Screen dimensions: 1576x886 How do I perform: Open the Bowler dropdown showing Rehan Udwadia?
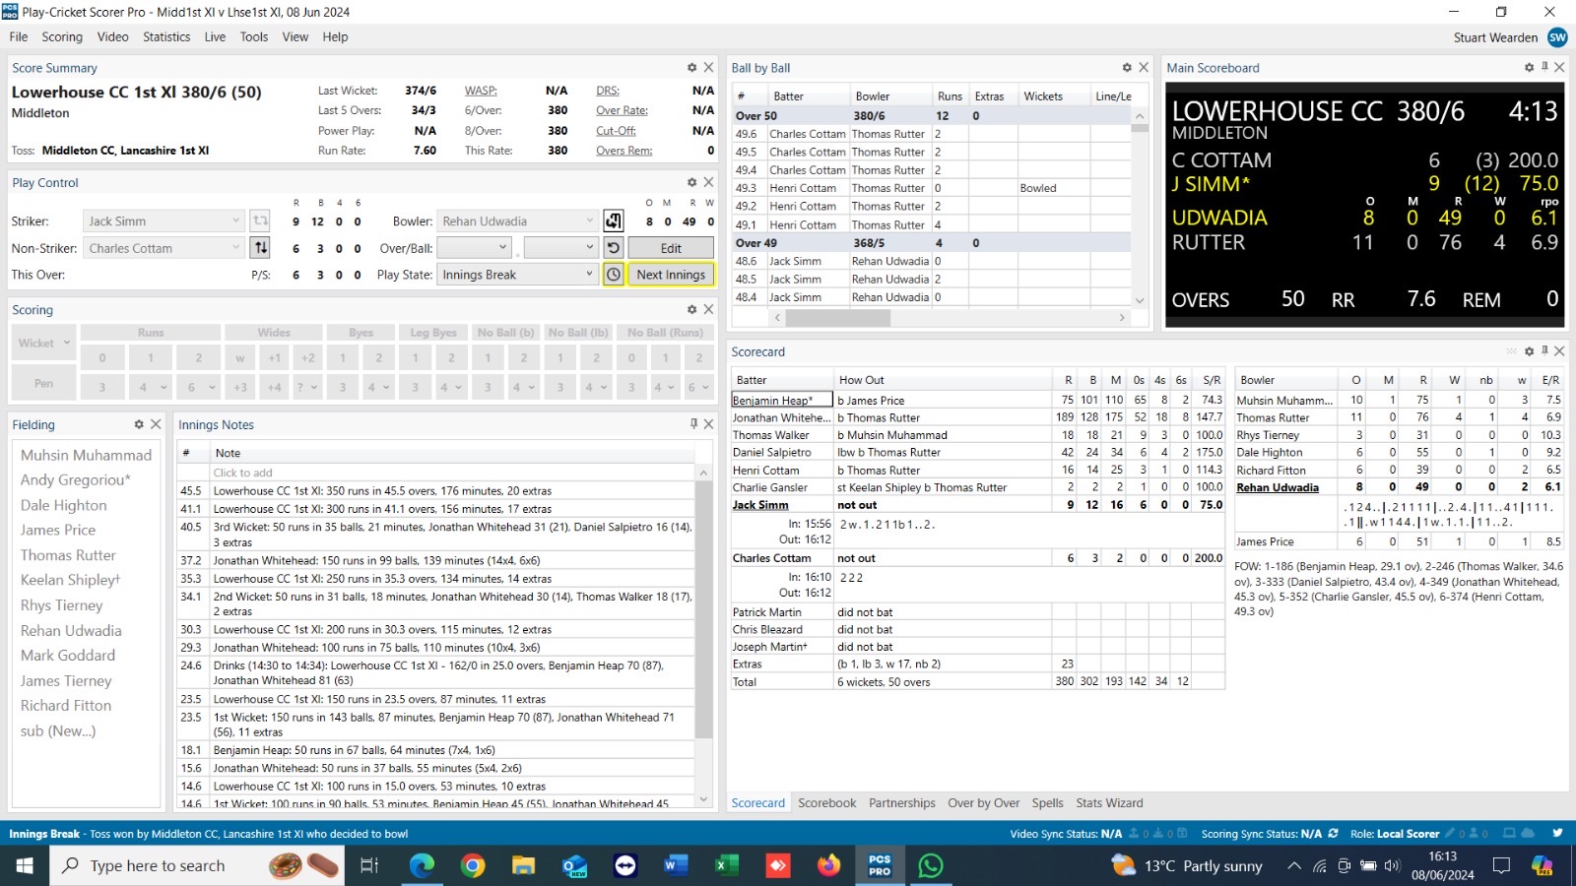[x=589, y=221]
